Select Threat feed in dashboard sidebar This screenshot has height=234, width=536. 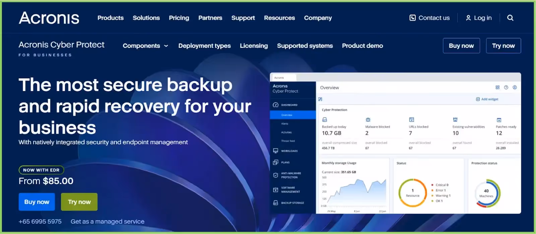tap(288, 141)
